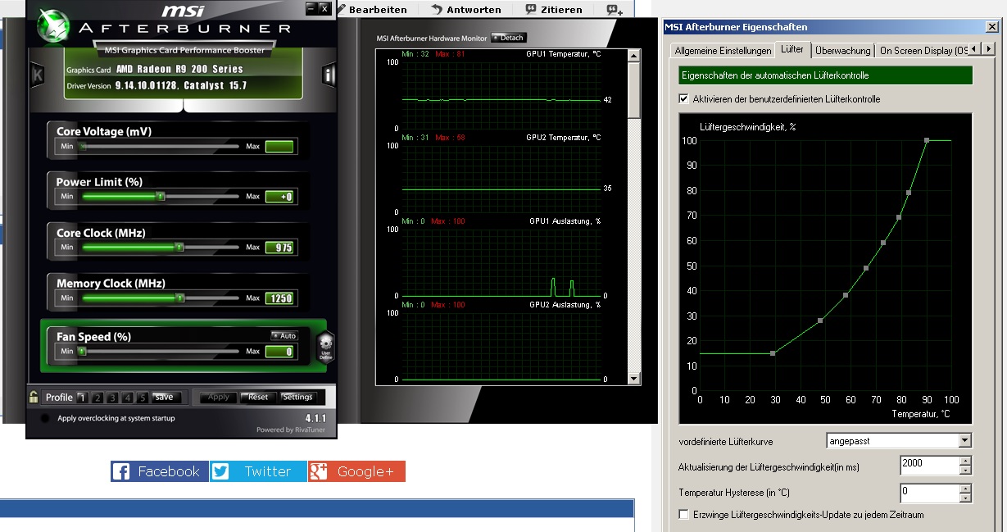Click the Core Voltage slider track
The image size is (1007, 532).
161,147
